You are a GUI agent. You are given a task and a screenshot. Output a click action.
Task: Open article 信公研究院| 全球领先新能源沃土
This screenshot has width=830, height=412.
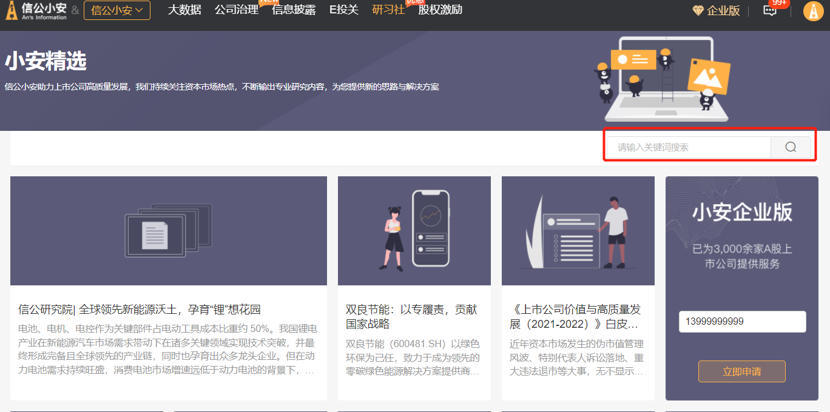(140, 310)
